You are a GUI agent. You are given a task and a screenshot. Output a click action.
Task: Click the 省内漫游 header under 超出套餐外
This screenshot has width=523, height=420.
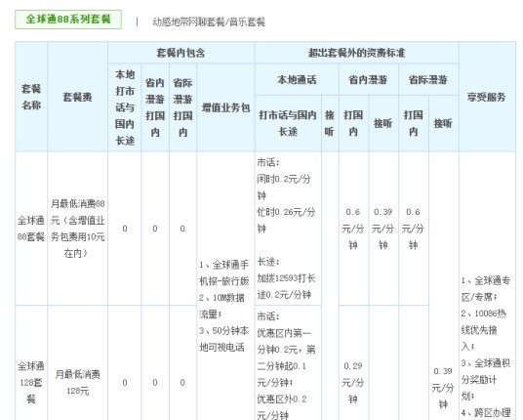pos(368,79)
